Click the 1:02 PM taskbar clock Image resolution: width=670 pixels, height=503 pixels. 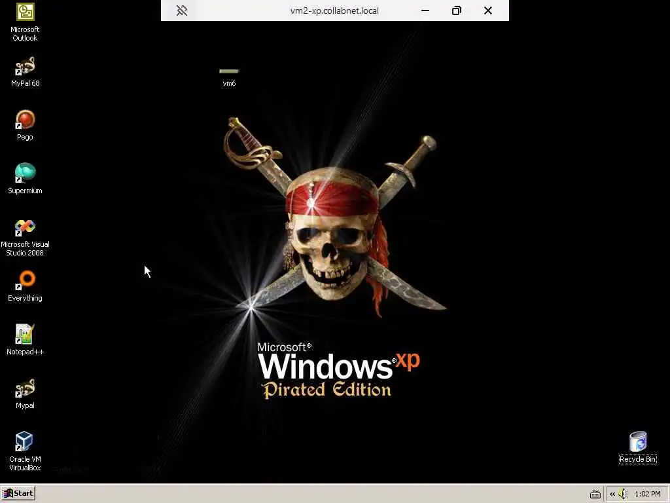click(648, 494)
